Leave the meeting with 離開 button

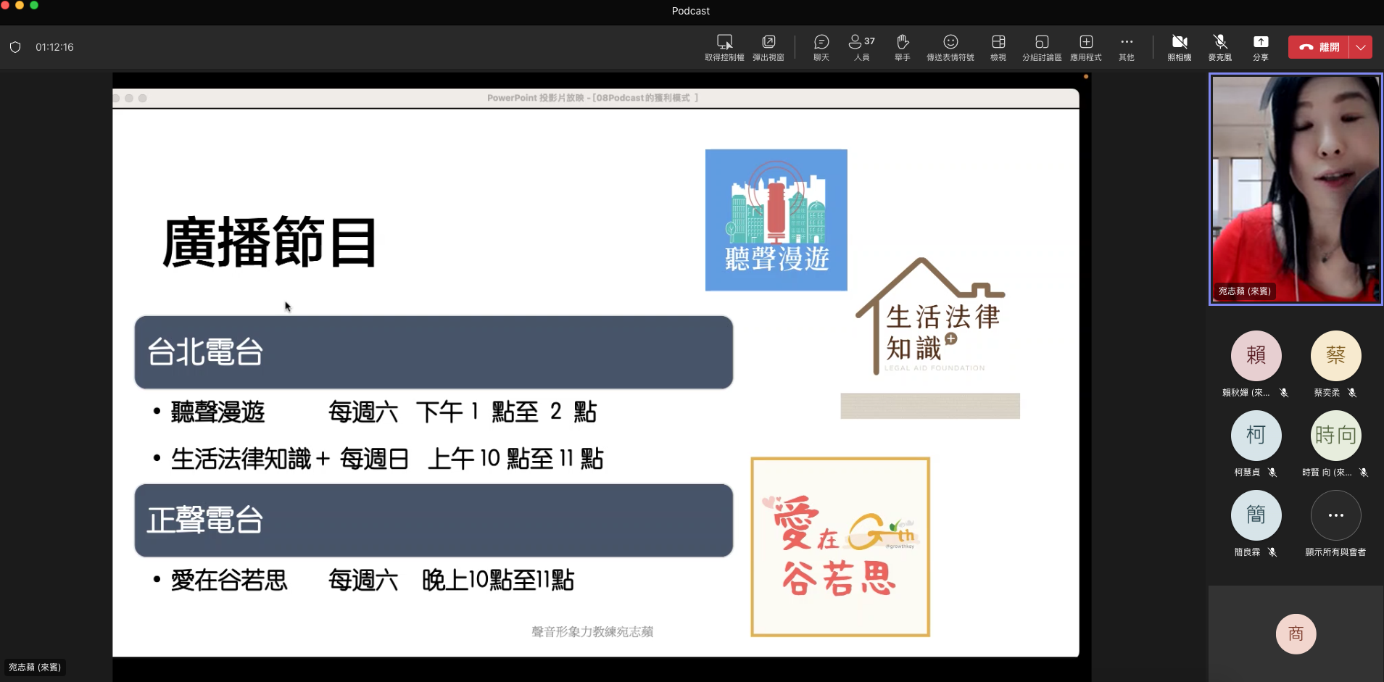[x=1319, y=47]
